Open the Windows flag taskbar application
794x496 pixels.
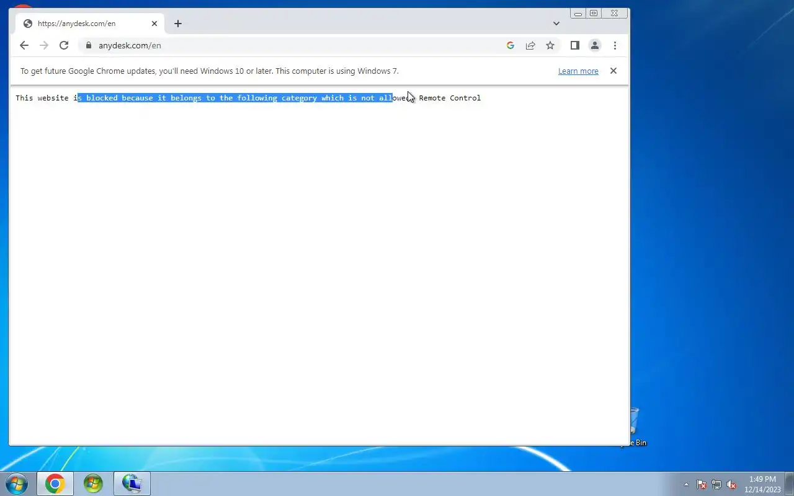[93, 484]
